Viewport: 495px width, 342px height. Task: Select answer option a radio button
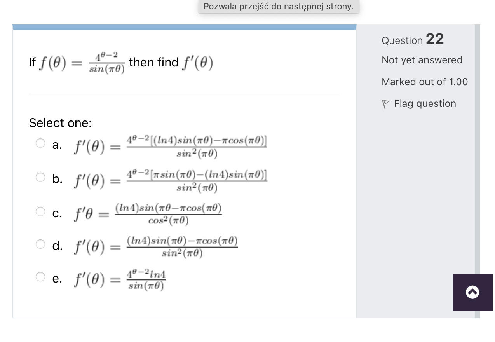tap(40, 143)
